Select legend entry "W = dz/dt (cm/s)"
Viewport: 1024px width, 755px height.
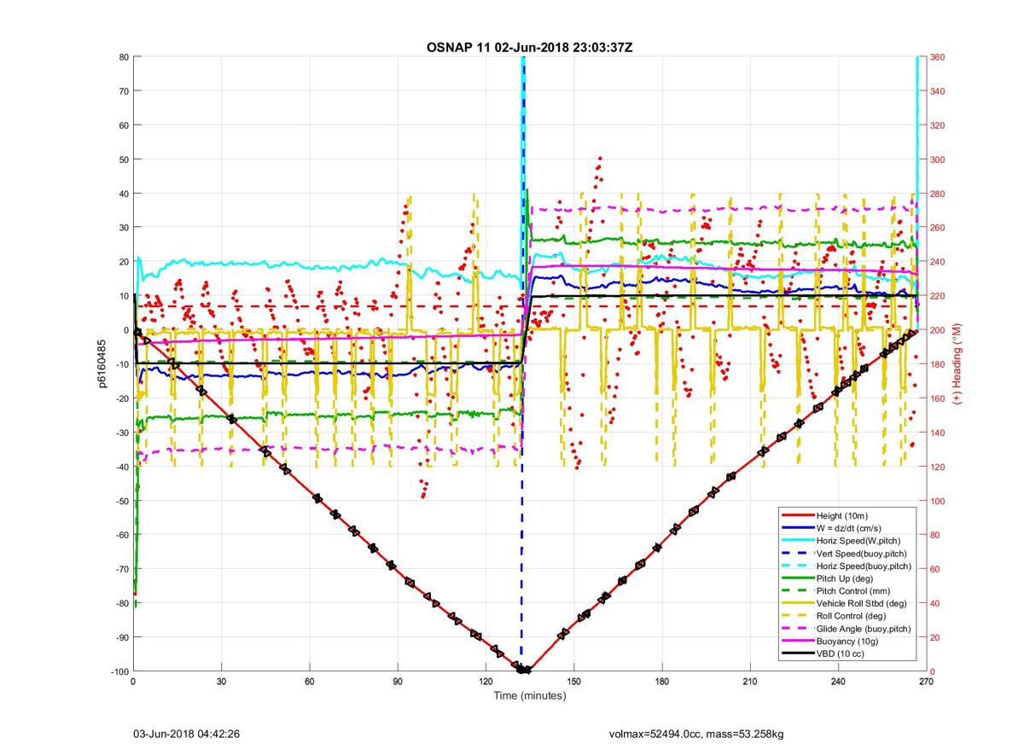[851, 528]
